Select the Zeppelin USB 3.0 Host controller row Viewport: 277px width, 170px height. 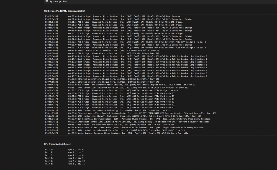[x=109, y=125]
